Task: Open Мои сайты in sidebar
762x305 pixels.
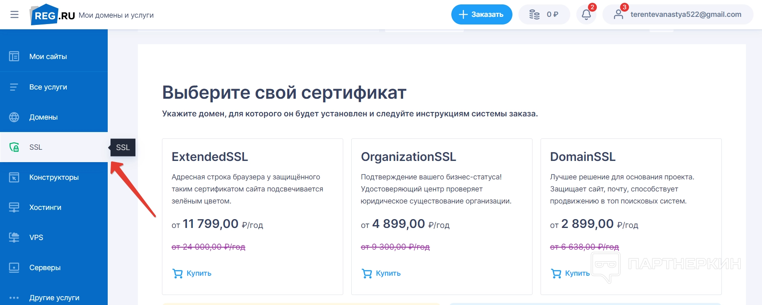Action: [48, 57]
